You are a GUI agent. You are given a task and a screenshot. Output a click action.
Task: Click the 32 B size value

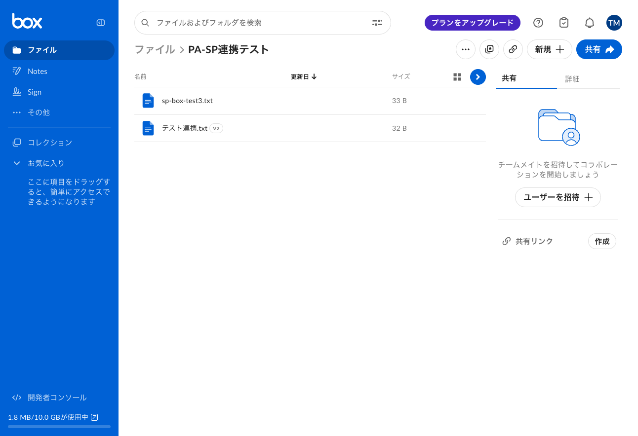(399, 128)
